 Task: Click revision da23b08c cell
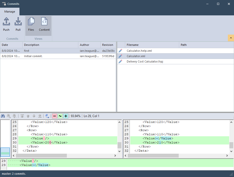click(x=108, y=51)
